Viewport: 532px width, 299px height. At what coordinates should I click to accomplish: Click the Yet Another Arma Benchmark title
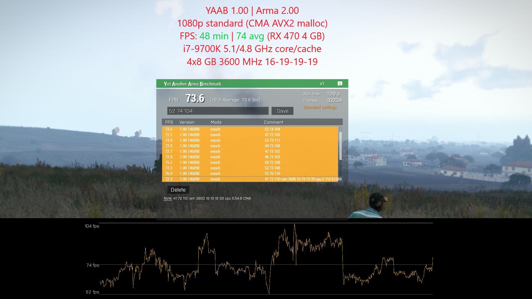pyautogui.click(x=192, y=84)
